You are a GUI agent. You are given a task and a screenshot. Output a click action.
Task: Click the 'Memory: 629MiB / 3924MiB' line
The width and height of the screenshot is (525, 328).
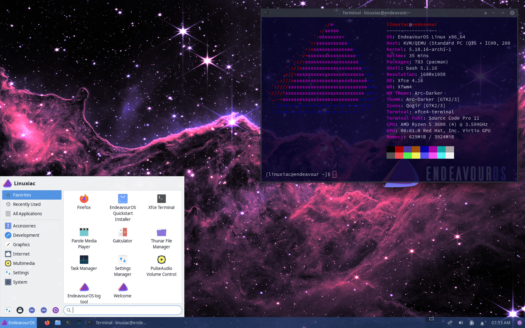click(420, 137)
